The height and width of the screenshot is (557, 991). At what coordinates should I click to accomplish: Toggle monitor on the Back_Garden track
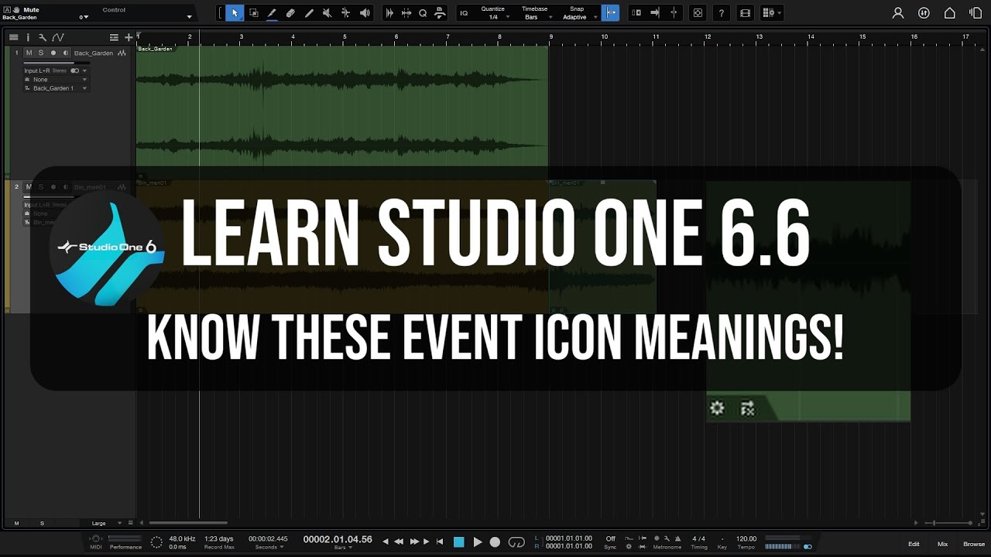point(65,53)
